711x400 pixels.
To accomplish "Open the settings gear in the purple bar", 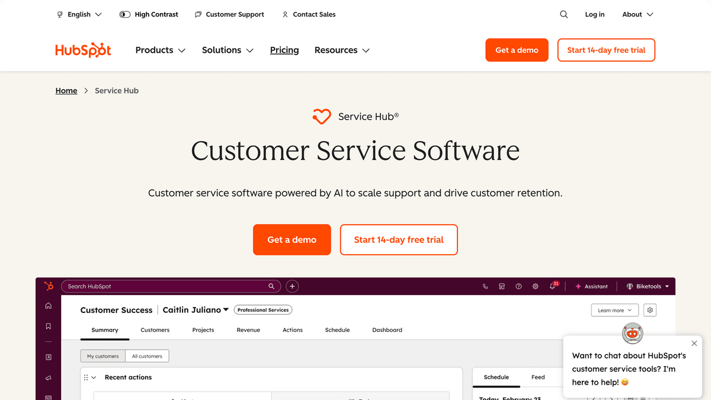I will pyautogui.click(x=535, y=286).
